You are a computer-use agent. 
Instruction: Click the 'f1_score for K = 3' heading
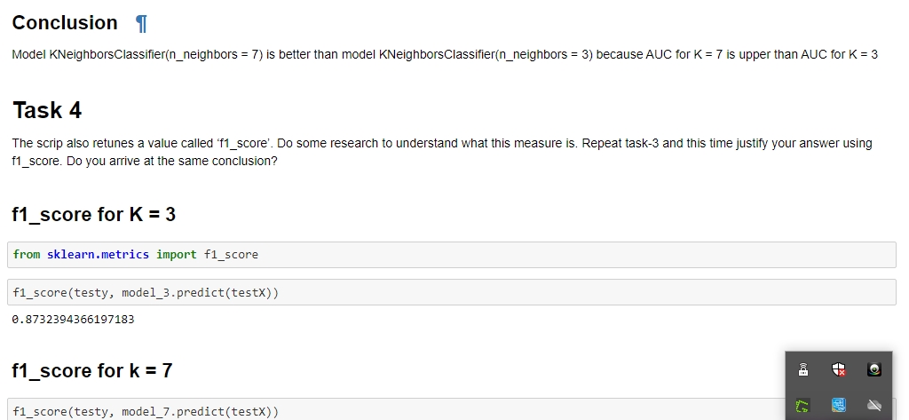coord(94,215)
